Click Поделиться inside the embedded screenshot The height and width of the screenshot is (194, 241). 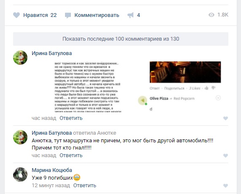(174, 88)
